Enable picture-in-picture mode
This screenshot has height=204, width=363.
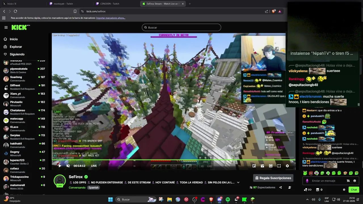point(254,166)
